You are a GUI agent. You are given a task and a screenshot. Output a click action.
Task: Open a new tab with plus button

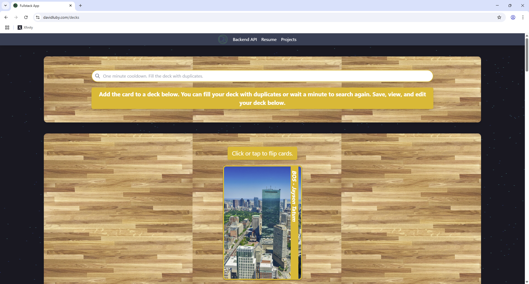click(80, 6)
